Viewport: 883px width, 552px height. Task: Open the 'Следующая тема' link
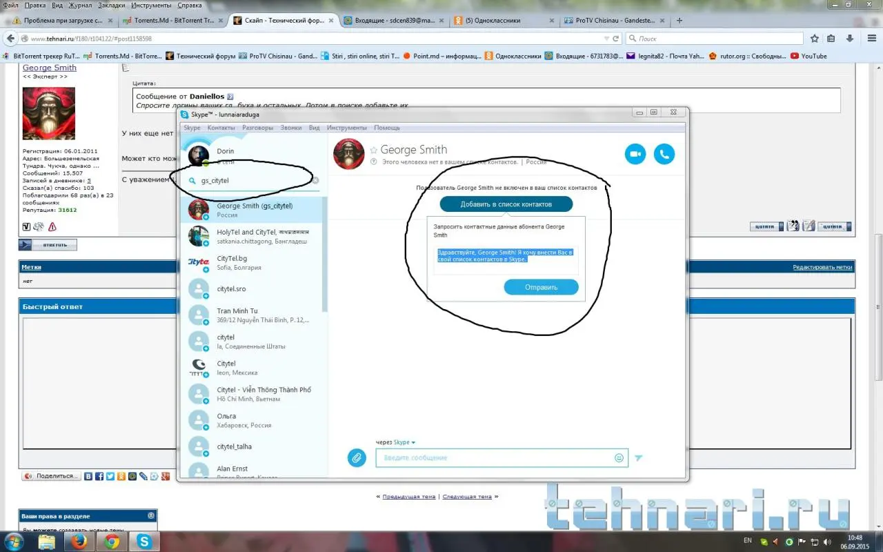pyautogui.click(x=467, y=496)
